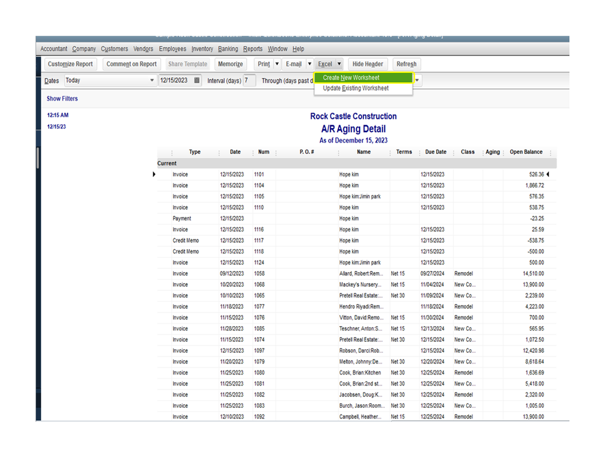Image resolution: width=605 pixels, height=454 pixels.
Task: Click the Rock Castle Construction company title
Action: 354,116
